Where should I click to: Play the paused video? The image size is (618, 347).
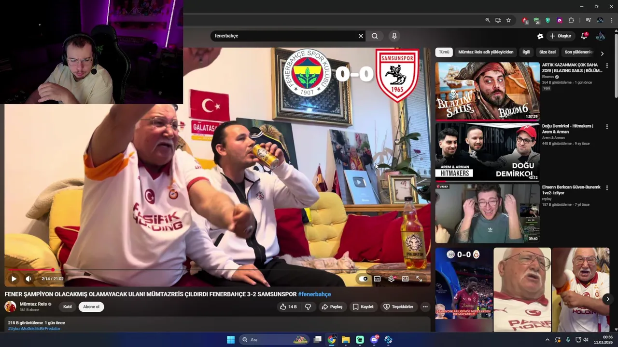point(14,279)
